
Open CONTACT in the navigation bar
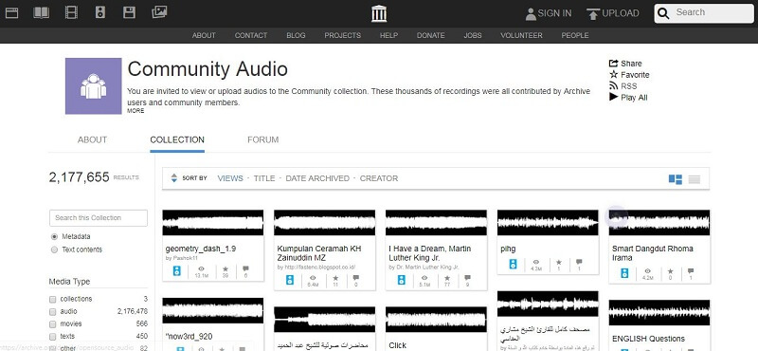251,35
